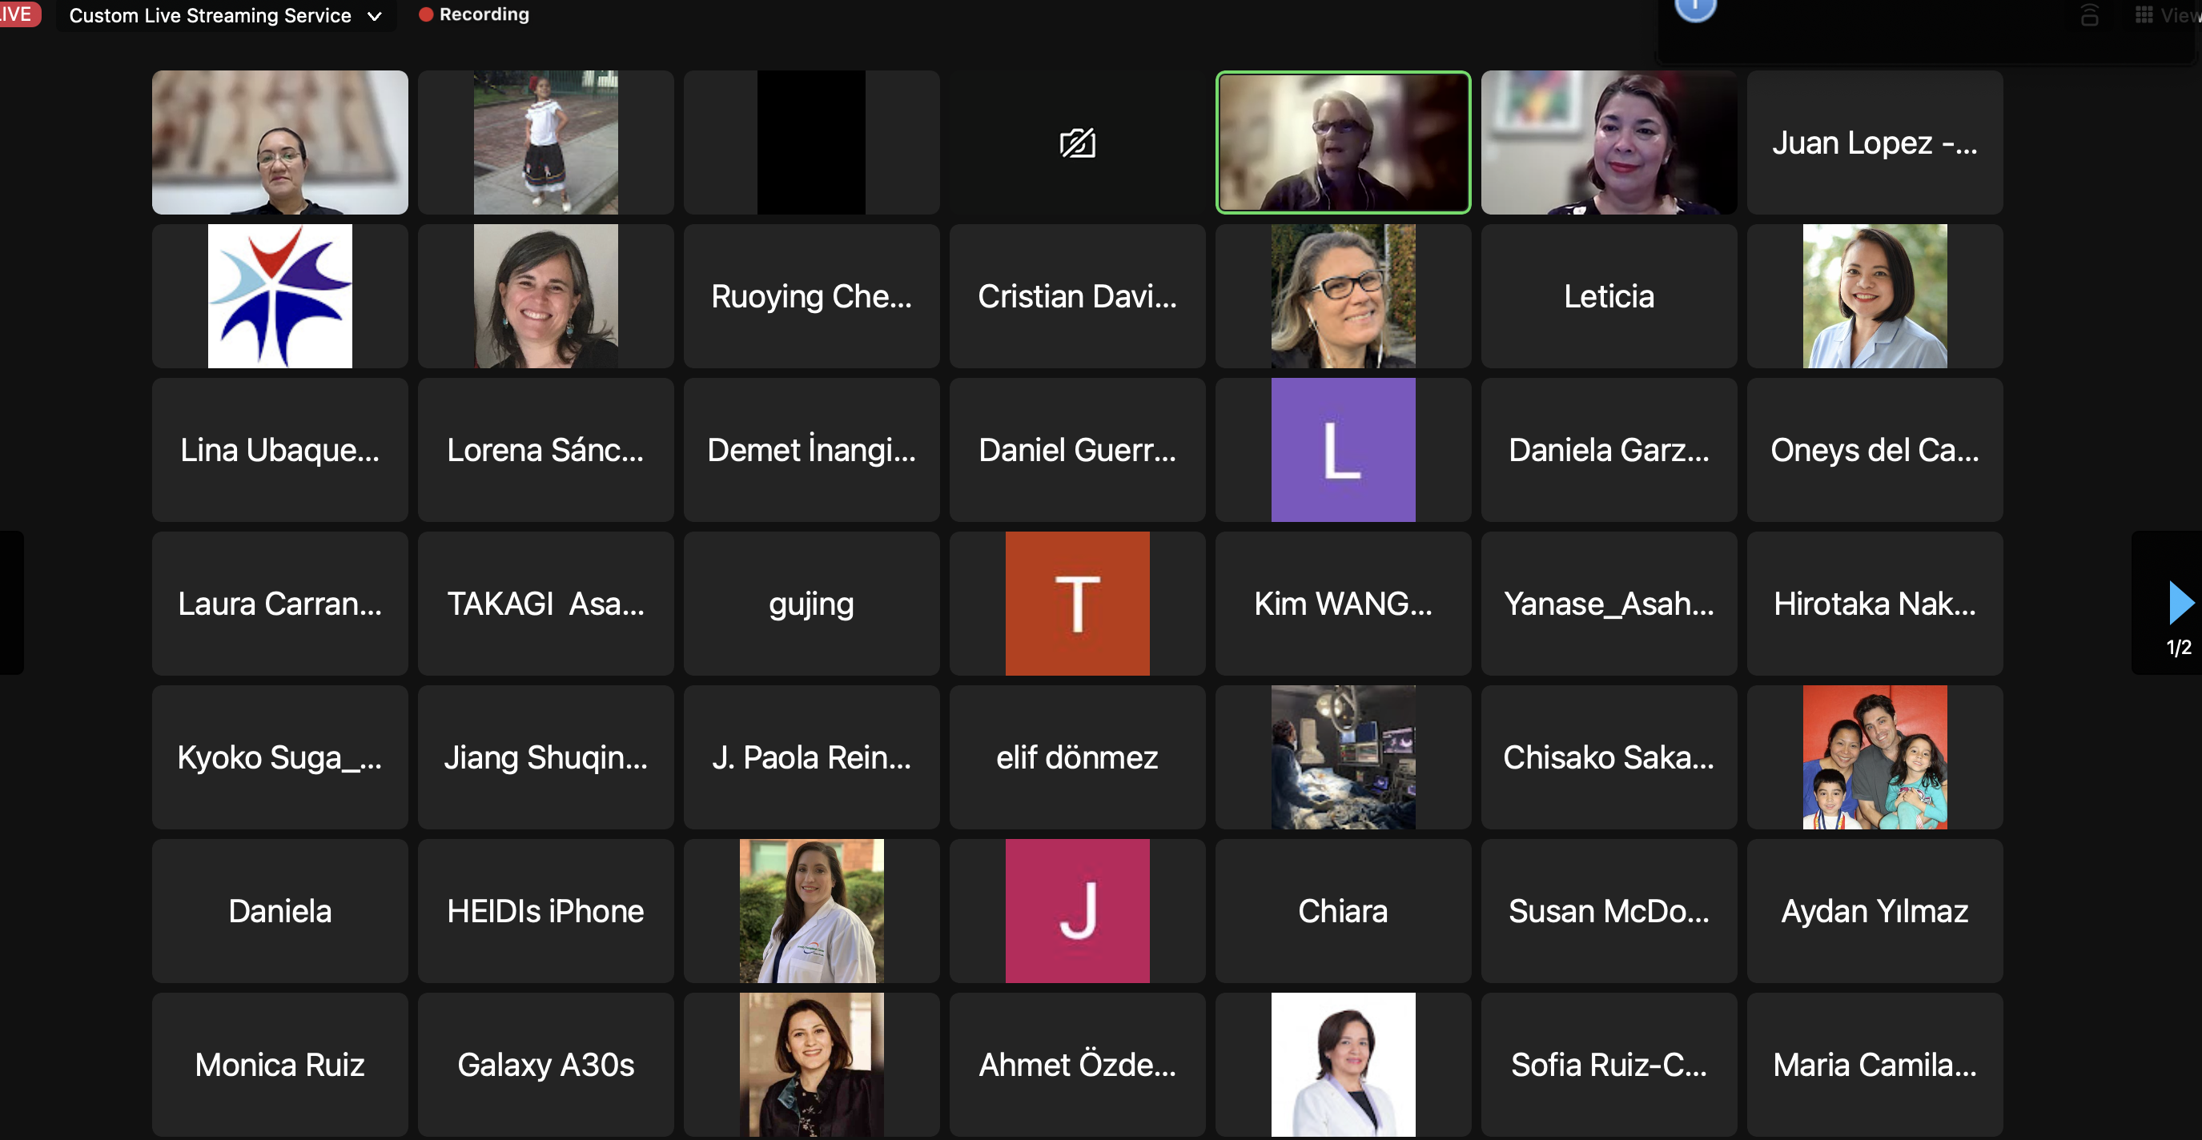Select the active speaker video with green border
Image resolution: width=2202 pixels, height=1140 pixels.
pos(1343,142)
